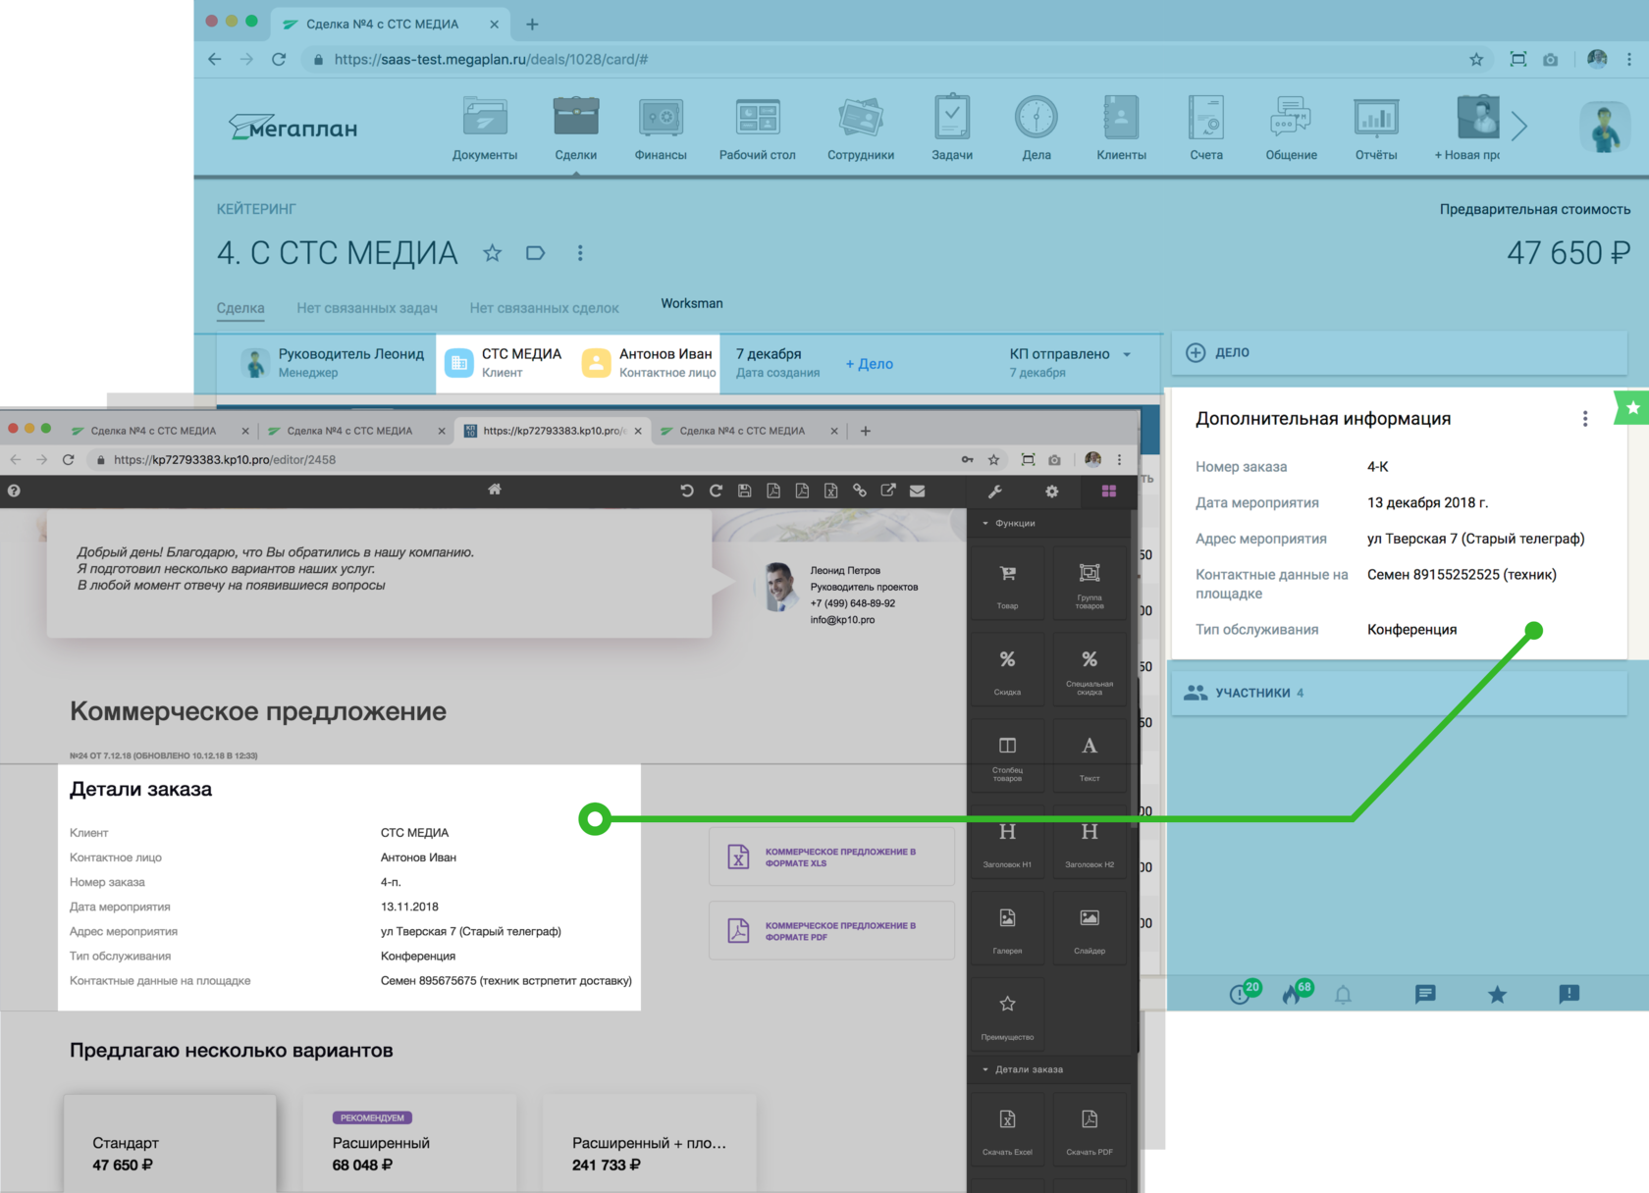Select the Стандарт 47 650 ₽ variant card

click(170, 1143)
